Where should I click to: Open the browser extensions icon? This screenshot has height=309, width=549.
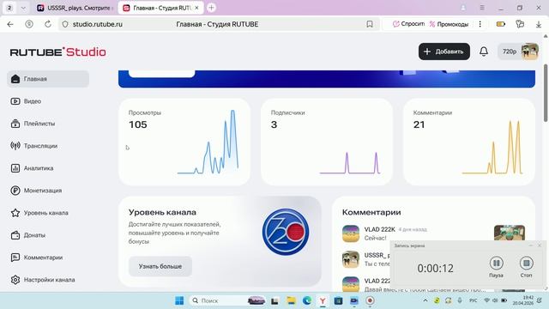pos(520,24)
